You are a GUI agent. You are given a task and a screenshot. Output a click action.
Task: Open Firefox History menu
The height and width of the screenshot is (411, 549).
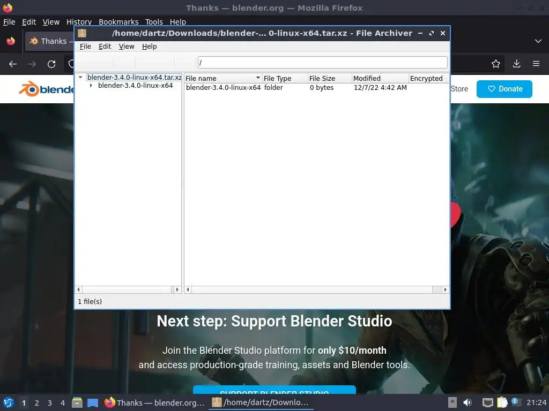pyautogui.click(x=79, y=21)
